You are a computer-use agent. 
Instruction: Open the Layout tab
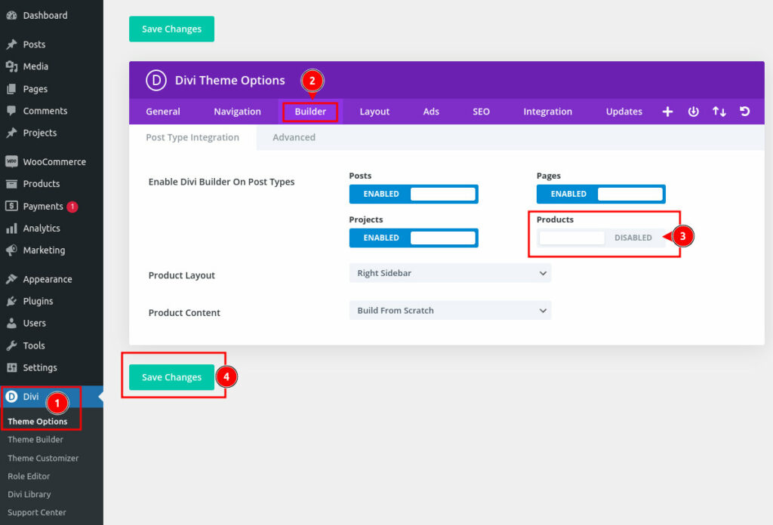click(x=374, y=112)
